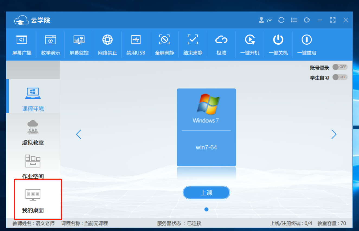The height and width of the screenshot is (231, 359).
Task: Click the 上线/注册终端 : 0/4 status text
Action: pos(291,223)
